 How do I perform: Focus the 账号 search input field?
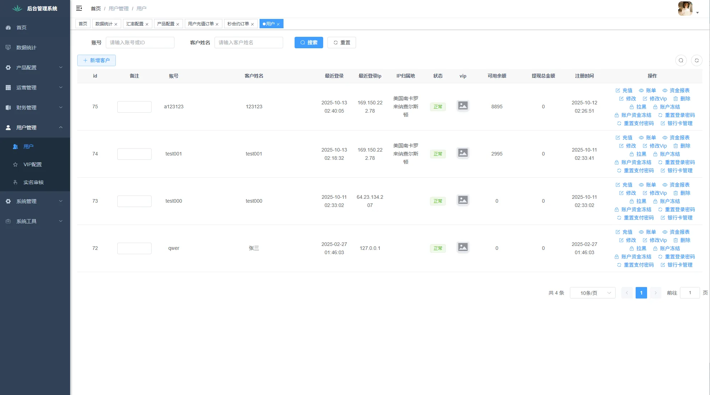[x=140, y=43]
